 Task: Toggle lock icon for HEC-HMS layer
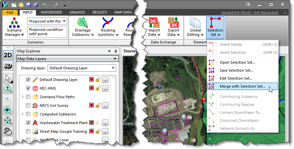coord(98,88)
